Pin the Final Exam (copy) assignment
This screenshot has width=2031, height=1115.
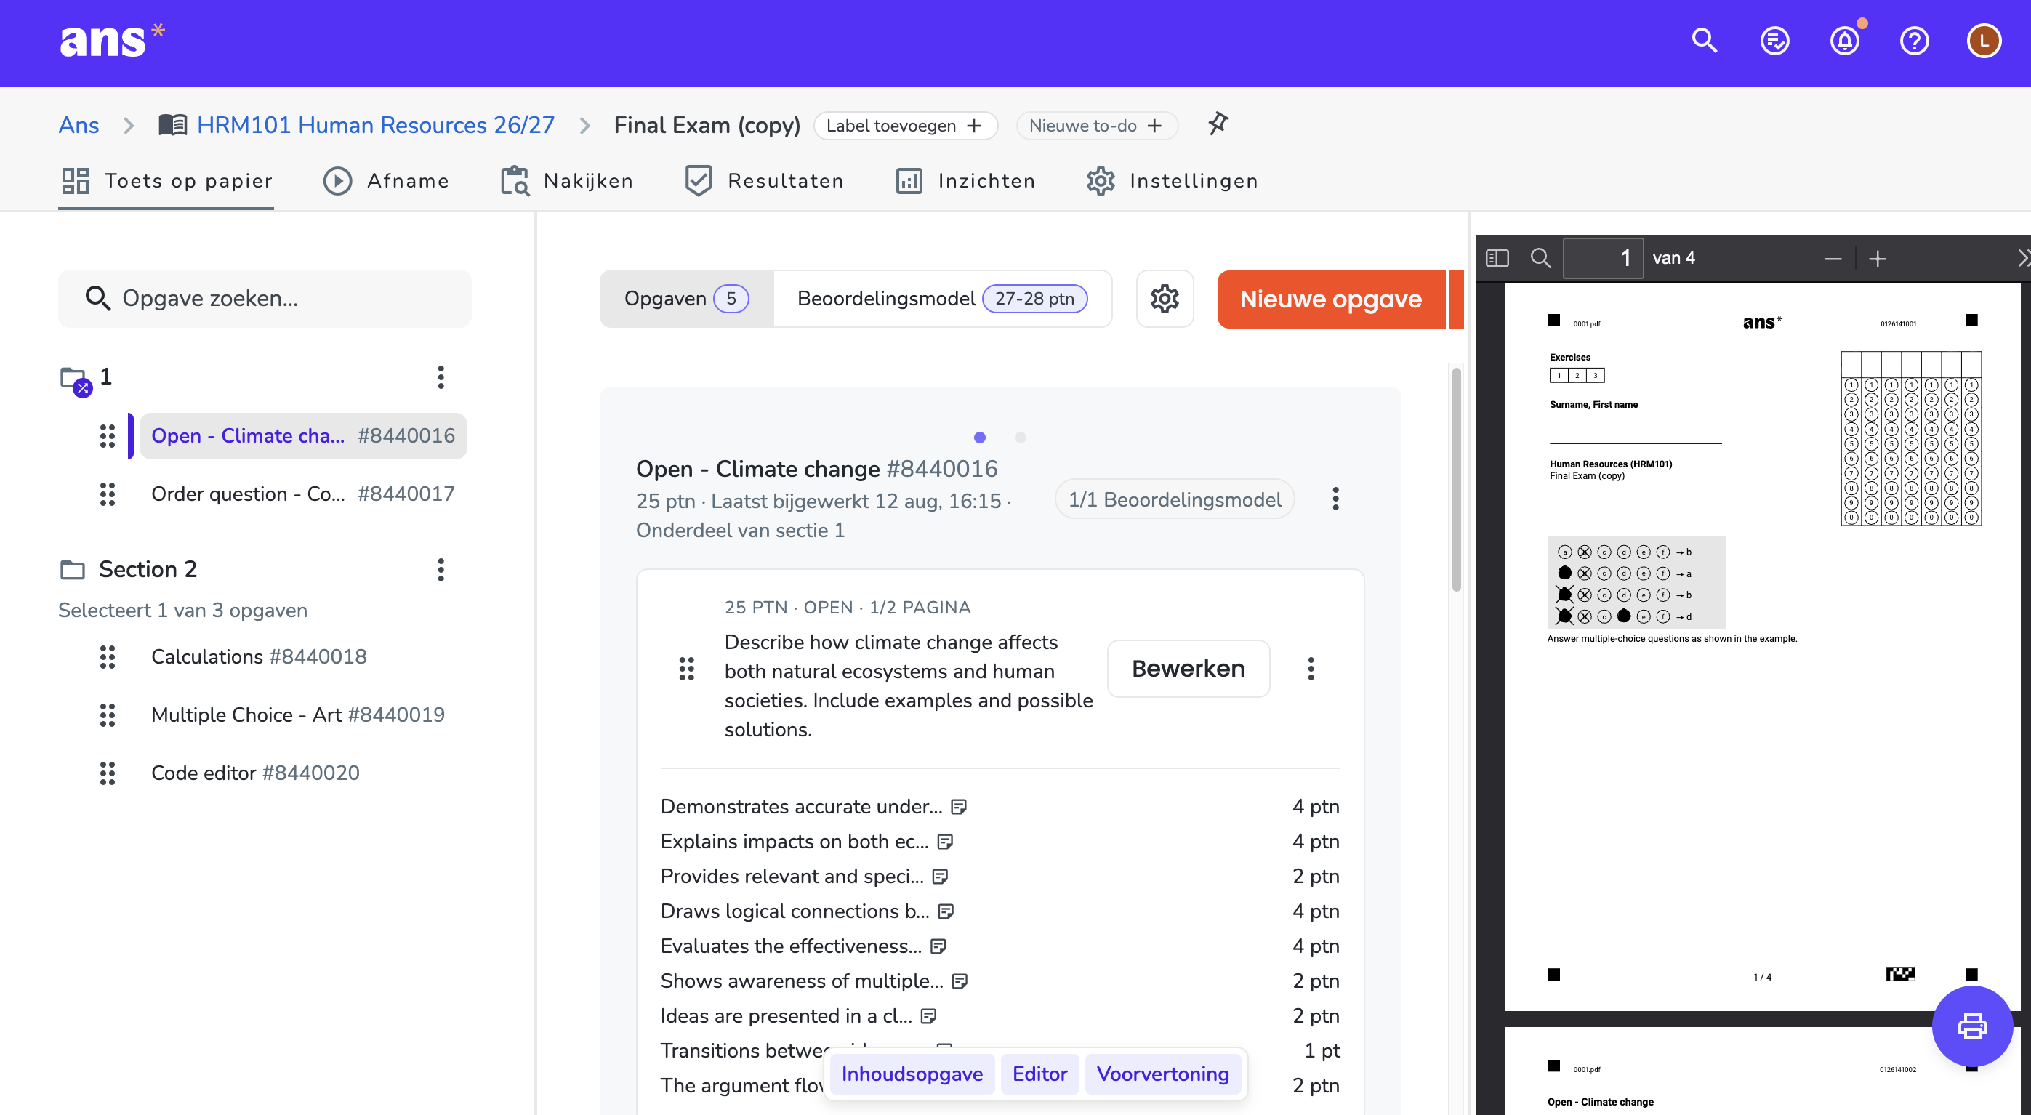[1218, 124]
